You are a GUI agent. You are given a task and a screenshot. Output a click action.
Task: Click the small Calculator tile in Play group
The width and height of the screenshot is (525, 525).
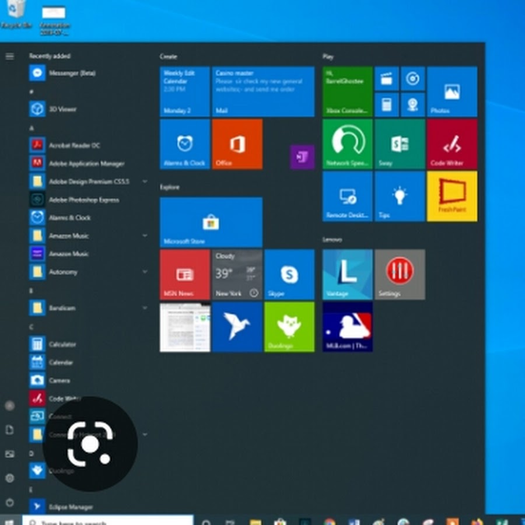(x=387, y=105)
